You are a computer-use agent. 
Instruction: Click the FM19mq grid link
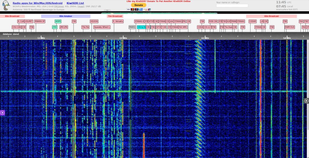[x=59, y=6]
